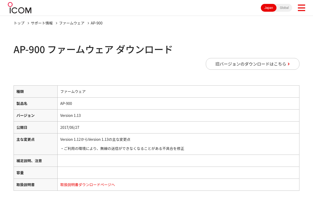313x197 pixels.
Task: Select the date 2017/06/27
Action: [70, 128]
